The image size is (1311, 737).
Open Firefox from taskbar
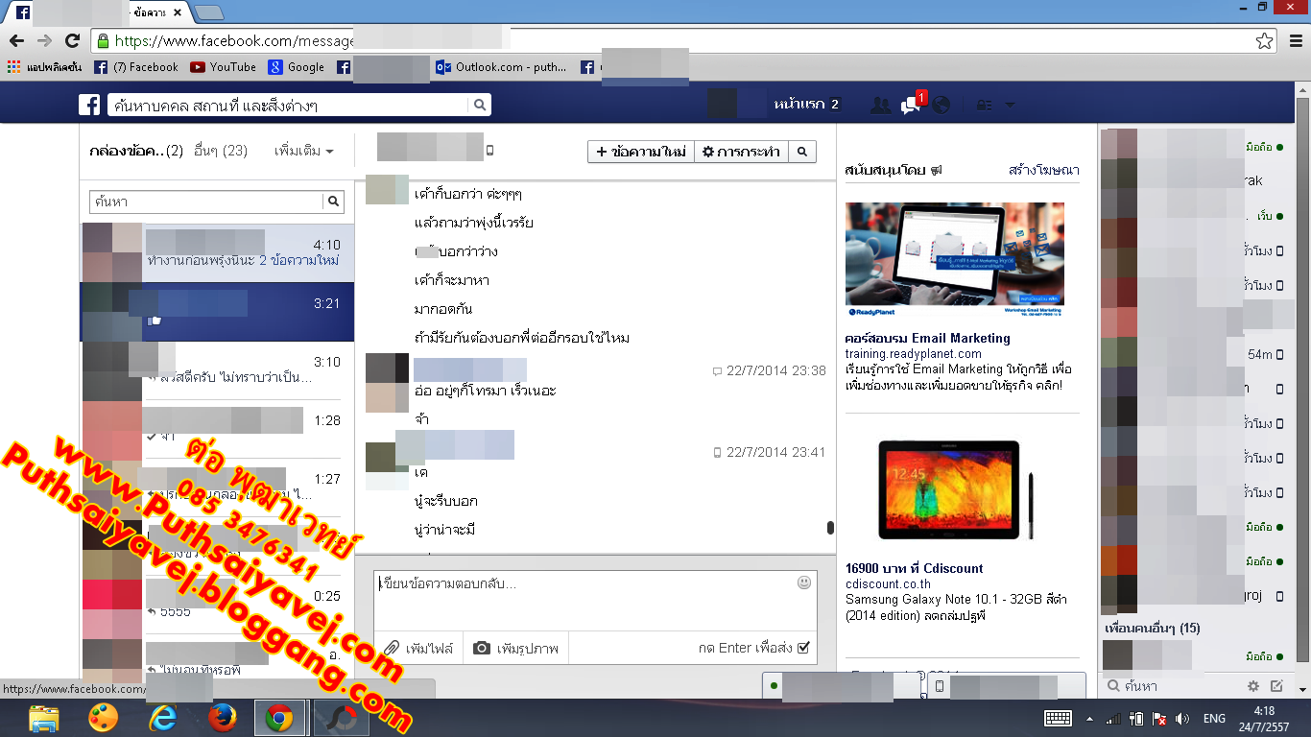coord(222,718)
